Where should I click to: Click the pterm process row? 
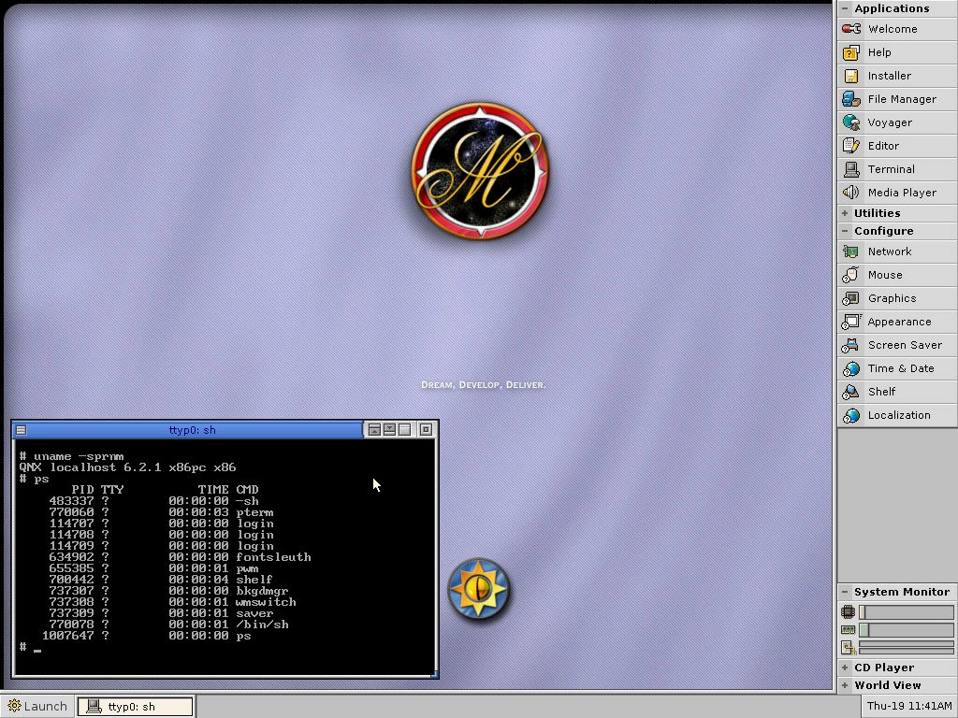point(161,512)
